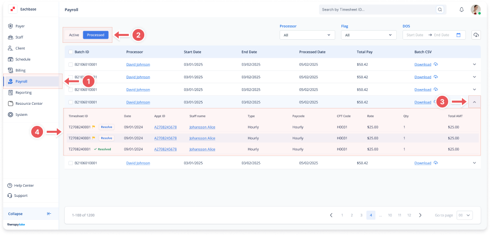Click the first Resolve button
Image resolution: width=490 pixels, height=235 pixels.
tap(107, 127)
